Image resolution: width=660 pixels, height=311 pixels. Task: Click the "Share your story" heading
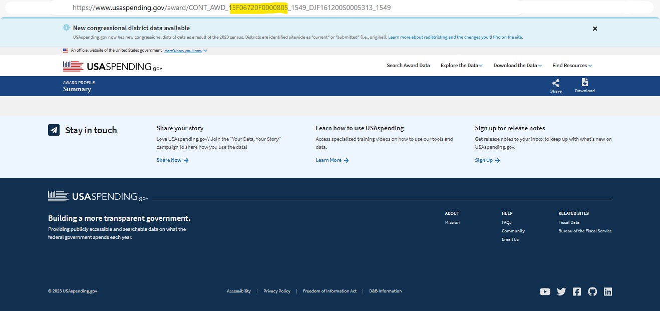[180, 128]
